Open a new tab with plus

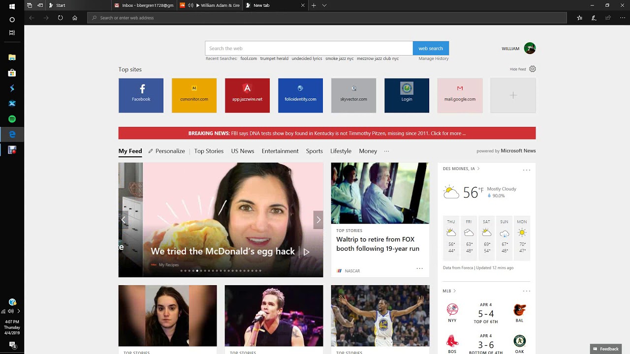314,5
